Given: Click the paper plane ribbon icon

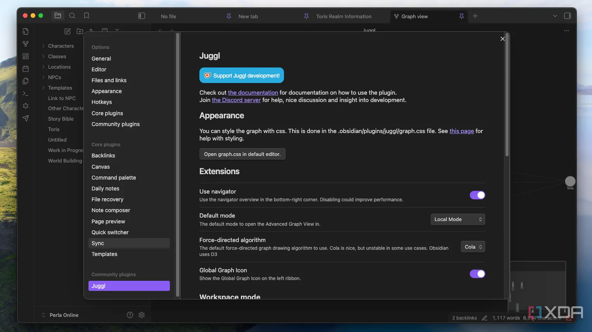Looking at the screenshot, I should [x=26, y=118].
